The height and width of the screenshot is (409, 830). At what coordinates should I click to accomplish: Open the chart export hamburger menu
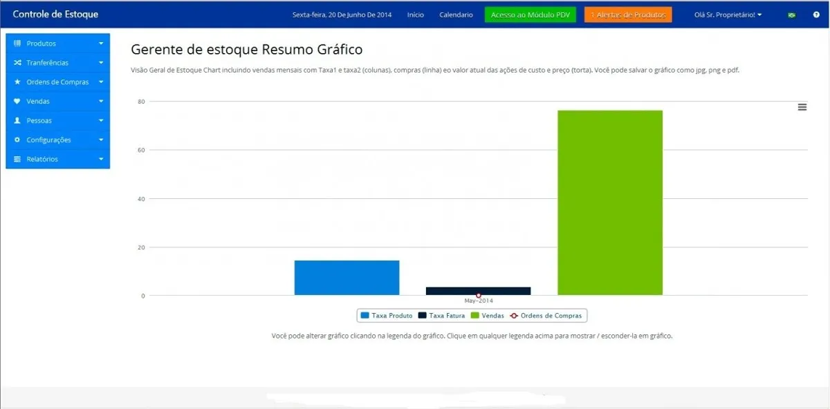(x=802, y=107)
